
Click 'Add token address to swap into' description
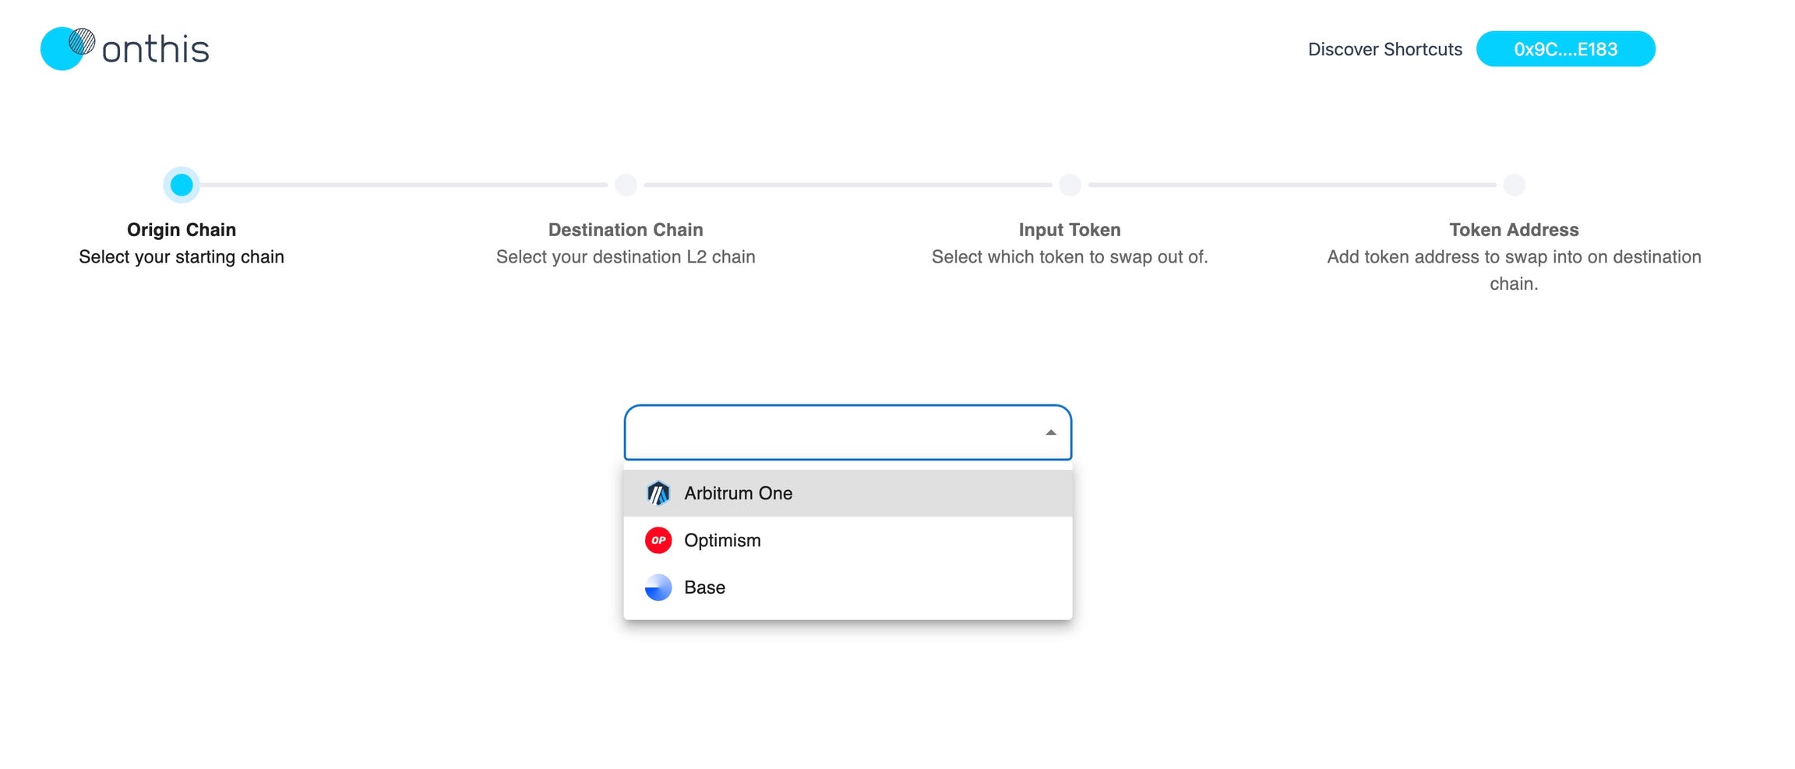[1514, 270]
